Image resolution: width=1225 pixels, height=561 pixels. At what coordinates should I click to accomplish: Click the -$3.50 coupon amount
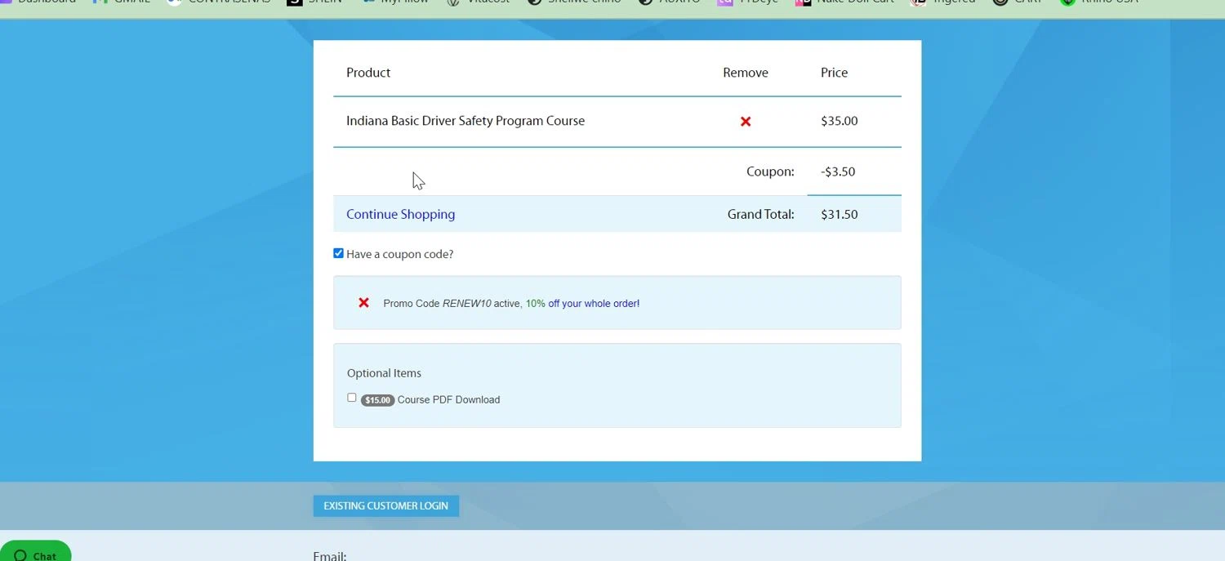pos(838,171)
